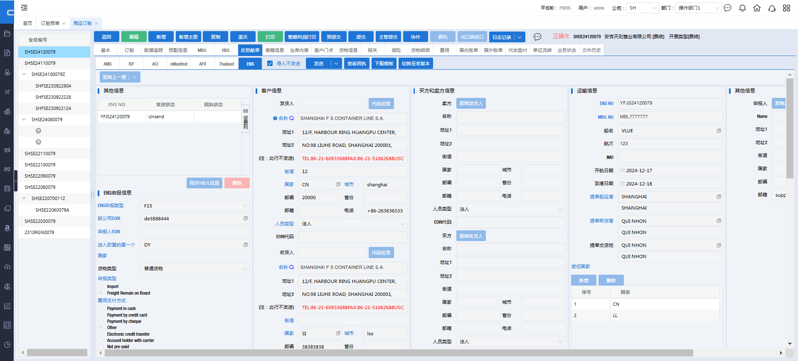
Task: Click the customer service headset icon
Action: [772, 8]
